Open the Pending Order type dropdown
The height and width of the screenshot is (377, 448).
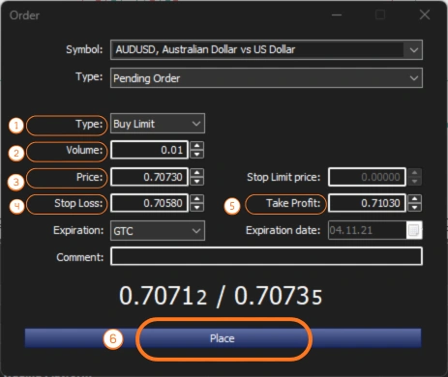click(x=266, y=77)
